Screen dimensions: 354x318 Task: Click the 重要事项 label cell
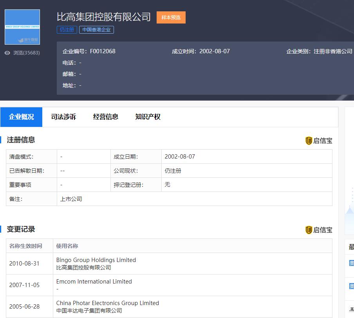[x=32, y=185]
